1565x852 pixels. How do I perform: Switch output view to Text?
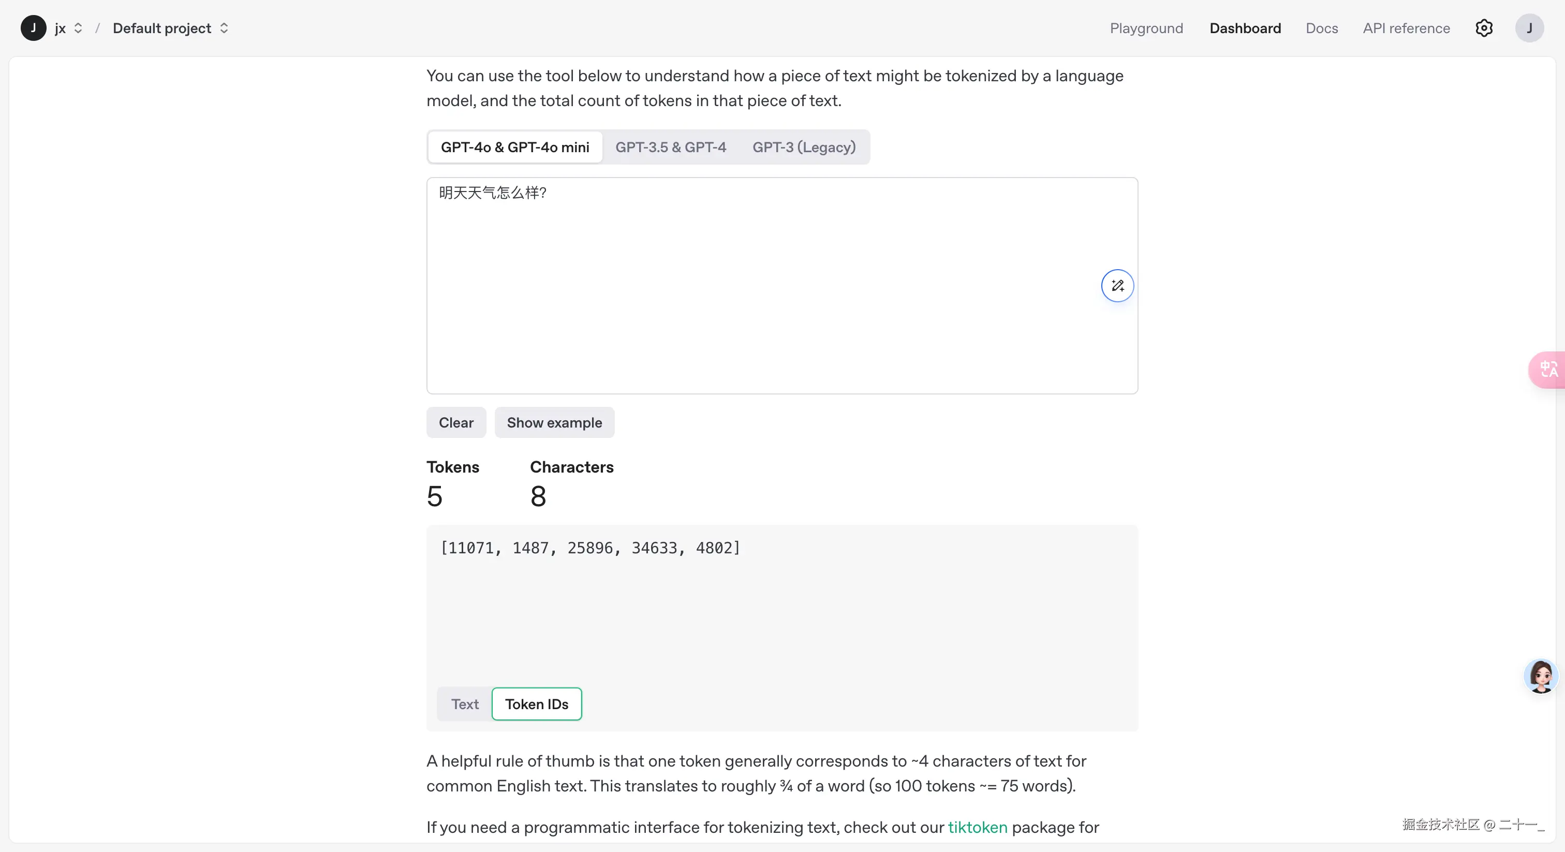[465, 704]
